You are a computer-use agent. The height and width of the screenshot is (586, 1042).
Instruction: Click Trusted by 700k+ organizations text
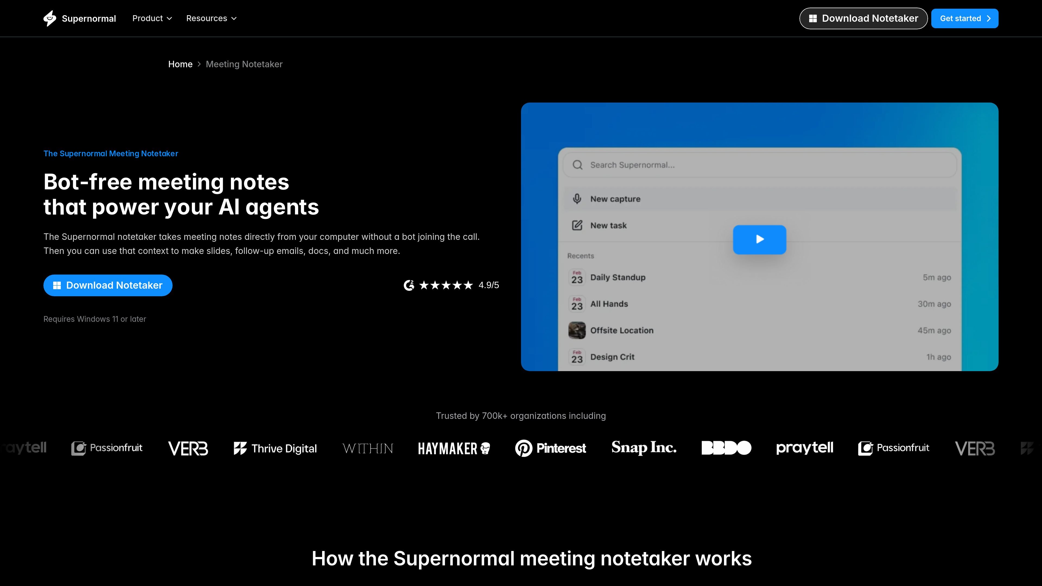pyautogui.click(x=521, y=416)
